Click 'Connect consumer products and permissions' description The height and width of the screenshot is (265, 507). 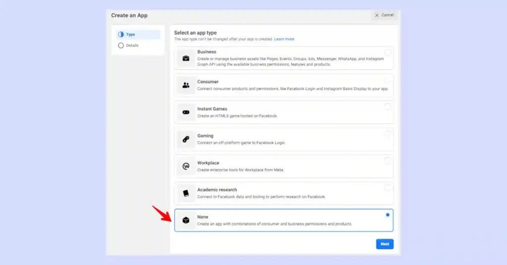[293, 89]
